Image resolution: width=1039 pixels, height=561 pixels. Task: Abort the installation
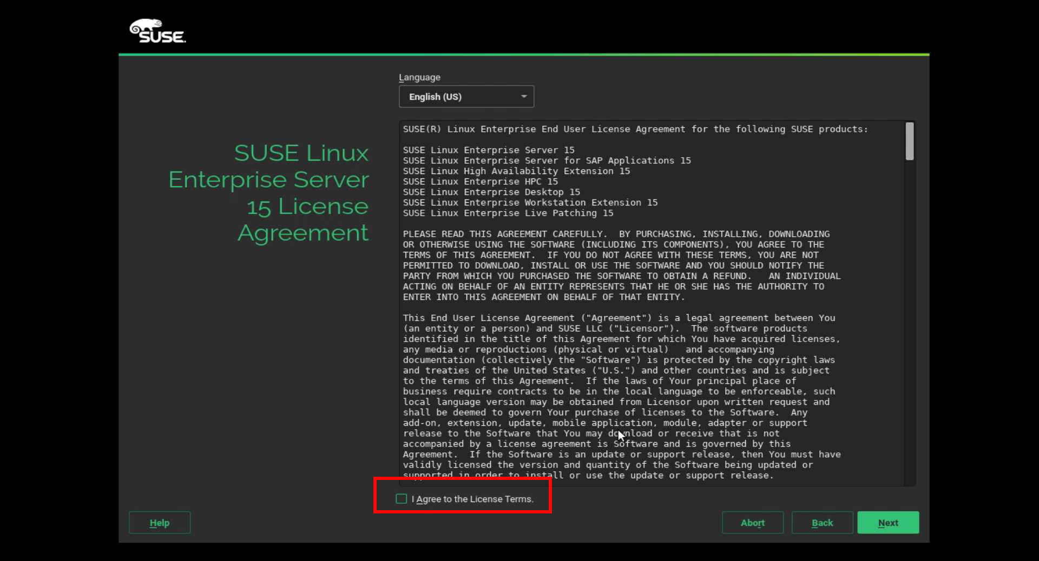coord(752,523)
